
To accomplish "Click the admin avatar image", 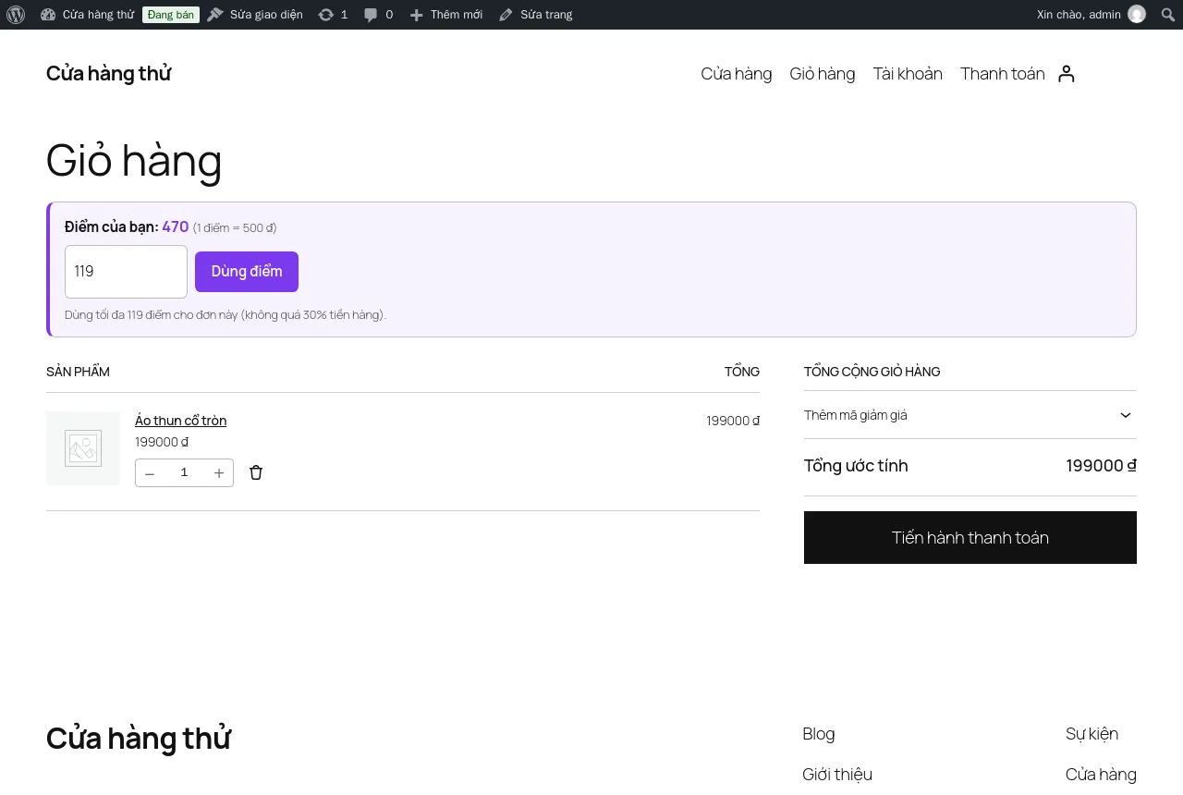I will (1137, 14).
